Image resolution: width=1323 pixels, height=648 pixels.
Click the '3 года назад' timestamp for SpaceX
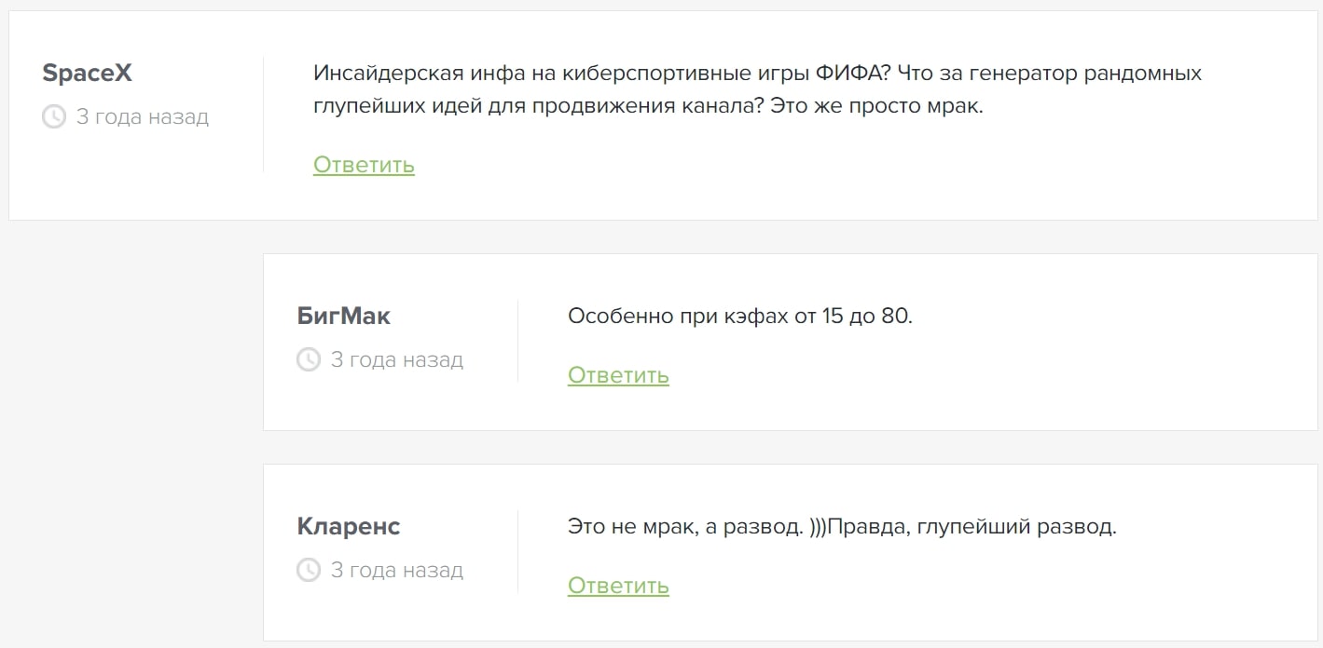pos(143,117)
